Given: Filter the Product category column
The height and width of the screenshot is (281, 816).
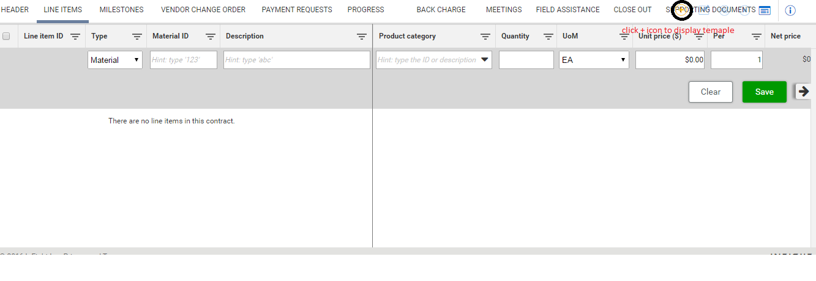Looking at the screenshot, I should 485,37.
